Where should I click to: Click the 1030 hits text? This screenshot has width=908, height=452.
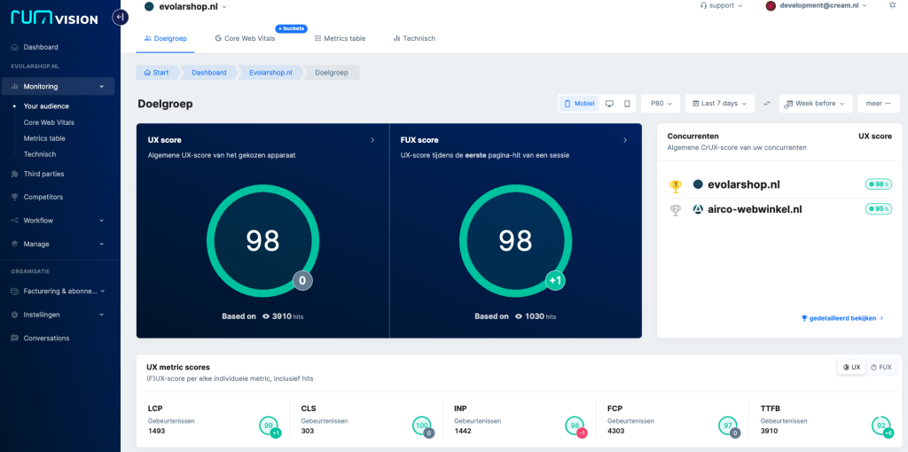point(536,316)
